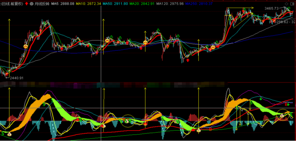Click the MA120 value label
Viewport: 296px width, 141px height.
[170, 4]
